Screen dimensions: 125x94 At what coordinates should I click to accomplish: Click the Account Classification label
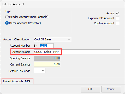(x=17, y=39)
